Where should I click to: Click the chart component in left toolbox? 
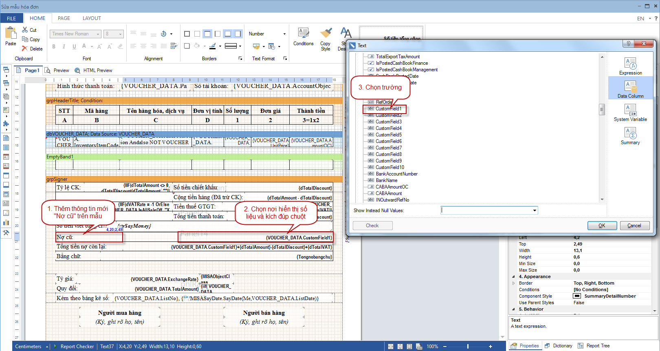6,222
